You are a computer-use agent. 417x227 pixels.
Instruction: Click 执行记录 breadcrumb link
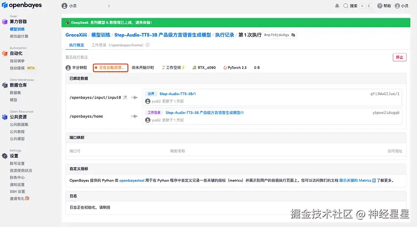225,35
